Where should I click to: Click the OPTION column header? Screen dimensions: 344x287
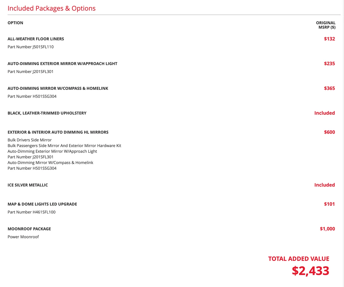15,23
